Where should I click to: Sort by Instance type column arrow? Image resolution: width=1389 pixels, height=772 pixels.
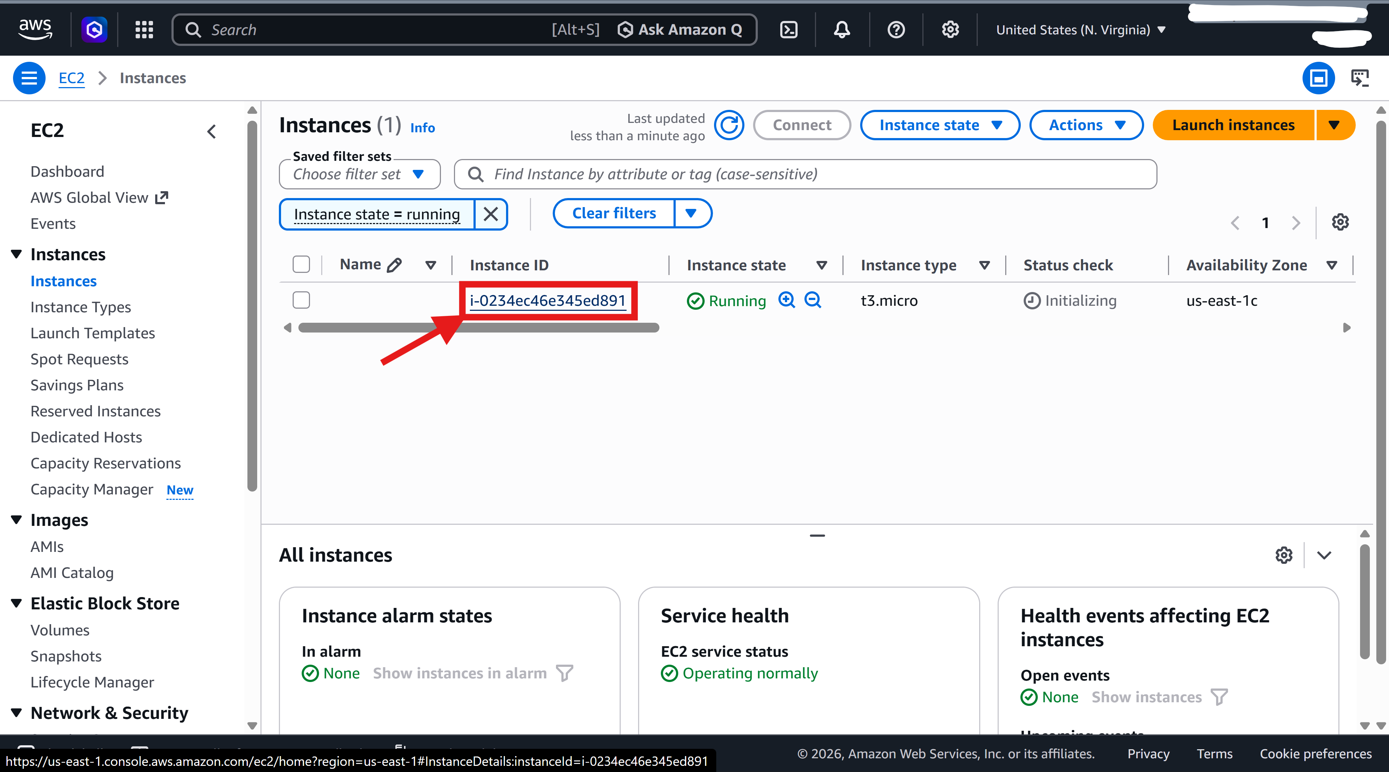[x=985, y=265]
